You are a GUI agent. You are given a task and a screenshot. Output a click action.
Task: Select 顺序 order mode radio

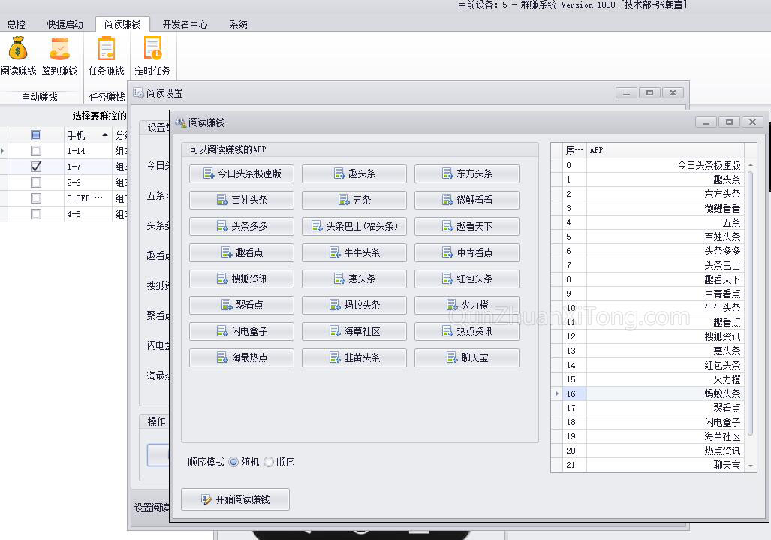pos(269,462)
